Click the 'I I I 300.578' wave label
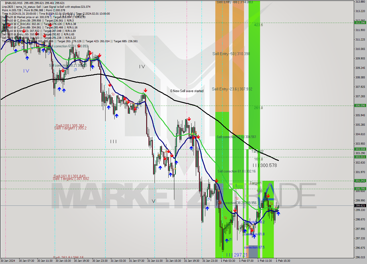The image size is (367, 264). click(x=265, y=165)
